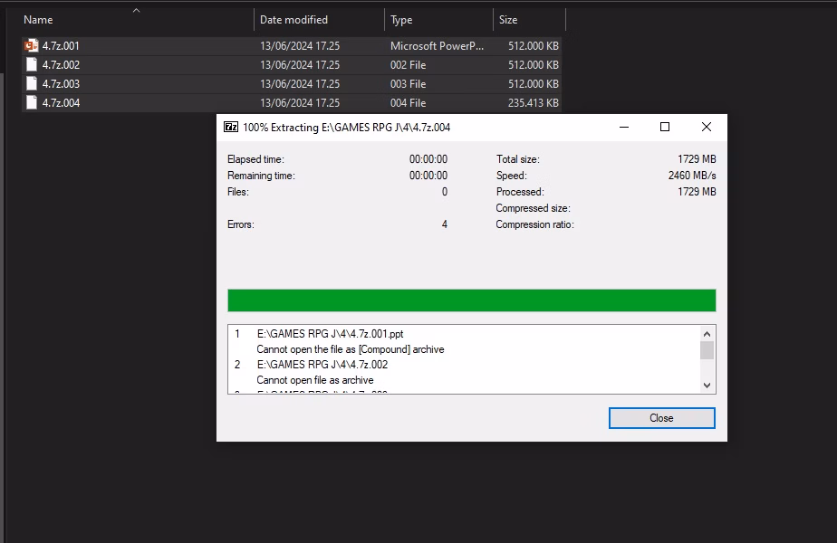Click the modified date of 4.7z.003
The height and width of the screenshot is (543, 837).
(x=300, y=84)
